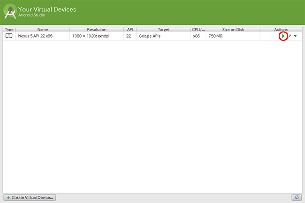The width and height of the screenshot is (305, 203).
Task: Click the Google APIs target cell
Action: tap(163, 36)
